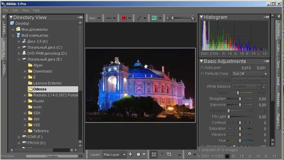Expand the Downloads folder in tree
The image size is (284, 160).
(25, 71)
